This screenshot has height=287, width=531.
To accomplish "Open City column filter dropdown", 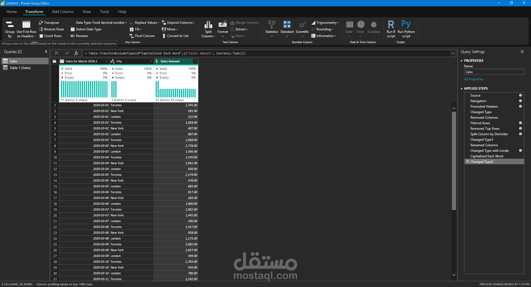I will point(151,61).
